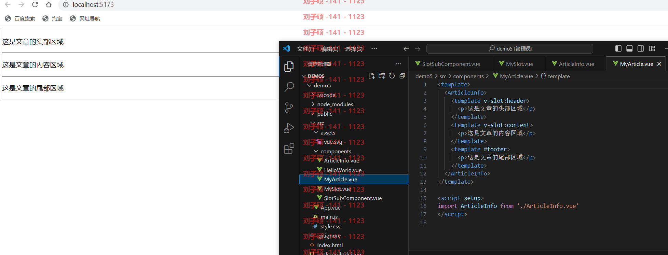This screenshot has width=668, height=255.
Task: Switch to the SlotSubComponent.vue editor tab
Action: coord(450,64)
